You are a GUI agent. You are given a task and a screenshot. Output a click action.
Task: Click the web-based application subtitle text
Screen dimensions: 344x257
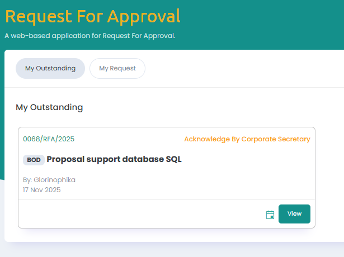click(90, 36)
